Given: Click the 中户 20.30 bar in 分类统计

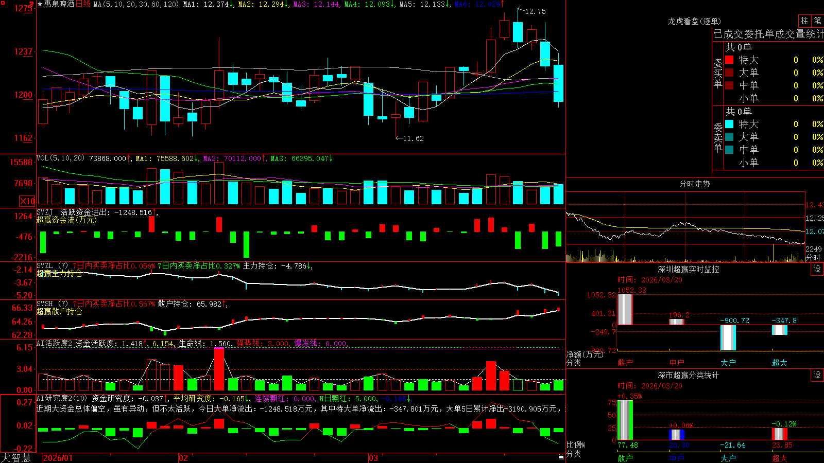Looking at the screenshot, I should click(676, 435).
